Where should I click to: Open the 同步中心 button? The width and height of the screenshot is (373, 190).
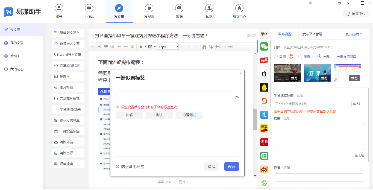[356, 14]
